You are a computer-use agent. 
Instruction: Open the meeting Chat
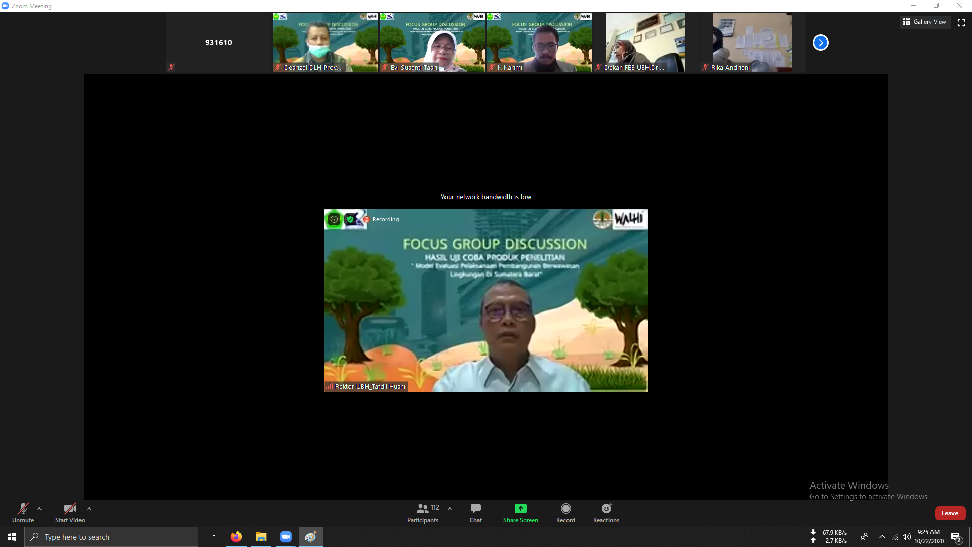[475, 513]
